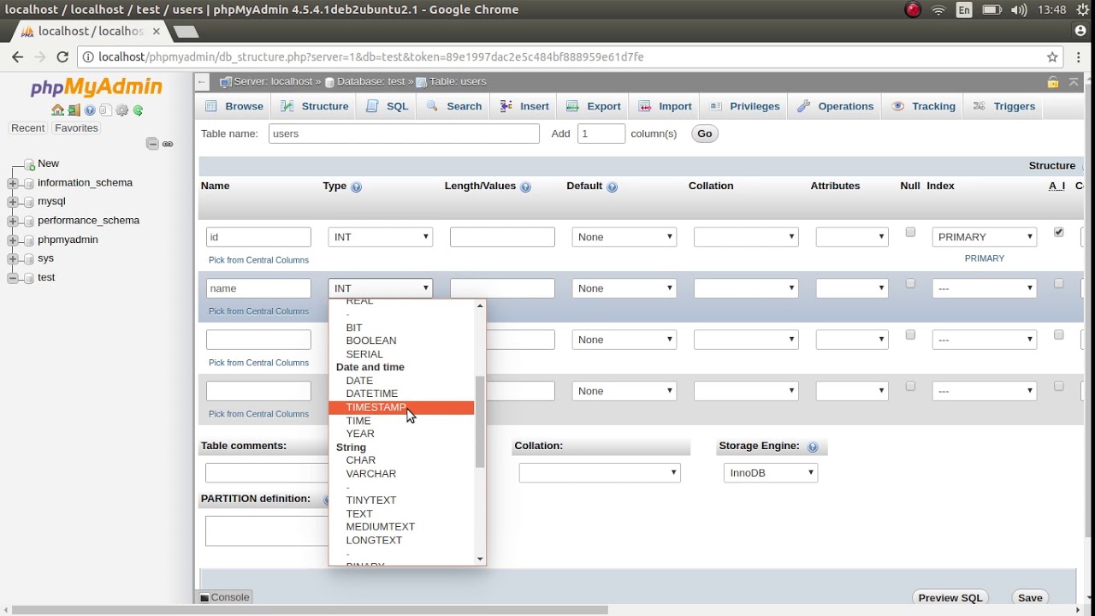Image resolution: width=1095 pixels, height=616 pixels.
Task: Toggle A_I checkbox in fourth column row
Action: tap(1058, 386)
